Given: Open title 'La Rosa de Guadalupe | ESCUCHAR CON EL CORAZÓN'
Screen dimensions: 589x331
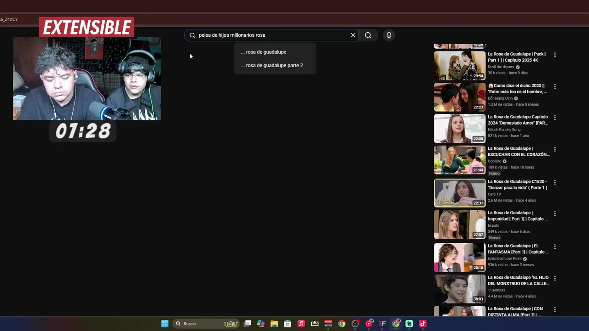Looking at the screenshot, I should (519, 152).
